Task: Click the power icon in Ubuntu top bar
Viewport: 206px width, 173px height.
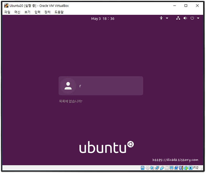Action: pyautogui.click(x=192, y=18)
